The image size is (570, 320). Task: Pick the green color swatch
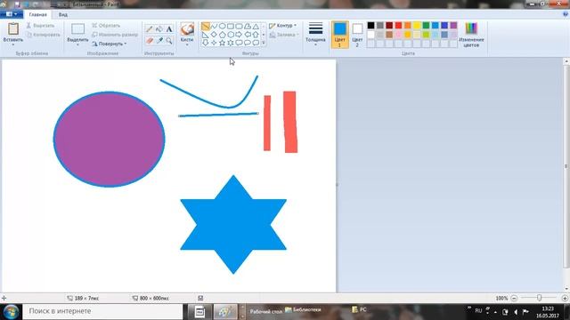(426, 26)
